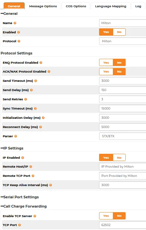The height and width of the screenshot is (230, 146).
Task: Open the Protocol dropdown showing Hilton
Action: coord(122,41)
